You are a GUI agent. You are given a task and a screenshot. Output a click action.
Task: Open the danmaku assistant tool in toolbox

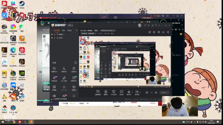coord(54,70)
